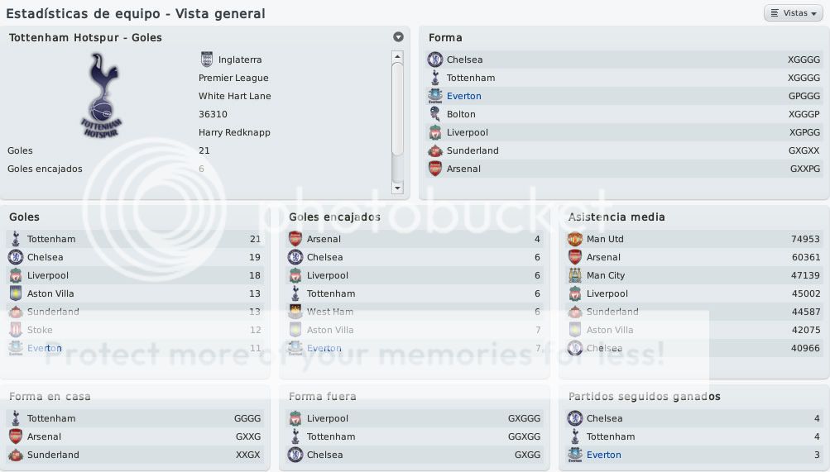Click the large Tottenham Hotspur crest
830x472 pixels.
point(102,95)
